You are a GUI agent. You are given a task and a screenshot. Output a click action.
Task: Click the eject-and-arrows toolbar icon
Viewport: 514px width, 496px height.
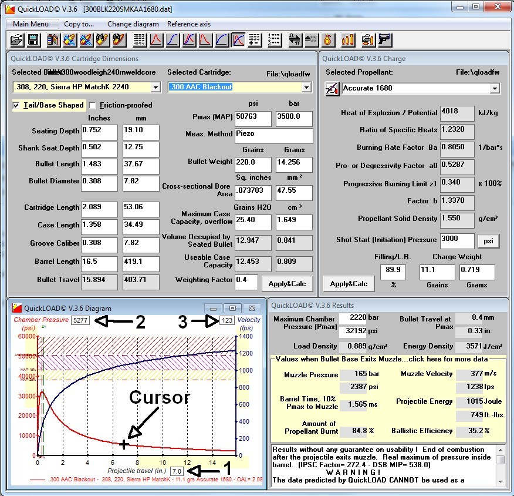click(311, 40)
